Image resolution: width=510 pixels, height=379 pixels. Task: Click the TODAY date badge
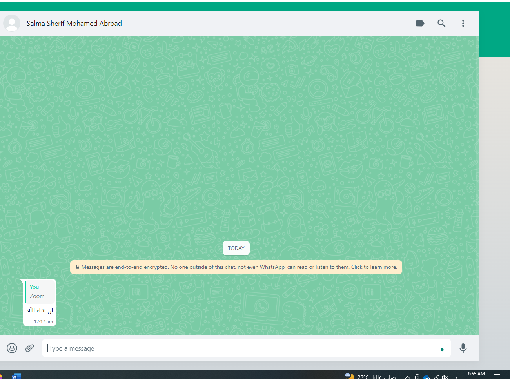point(236,248)
